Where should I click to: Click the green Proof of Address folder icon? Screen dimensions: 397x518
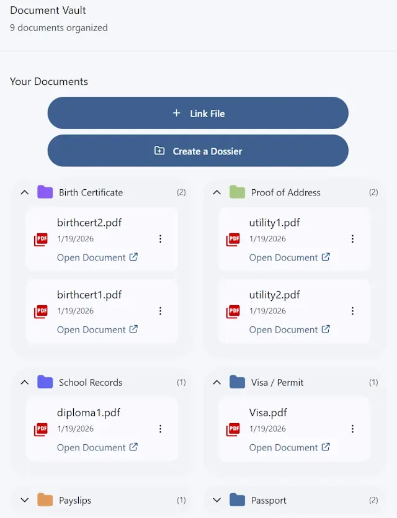[238, 192]
